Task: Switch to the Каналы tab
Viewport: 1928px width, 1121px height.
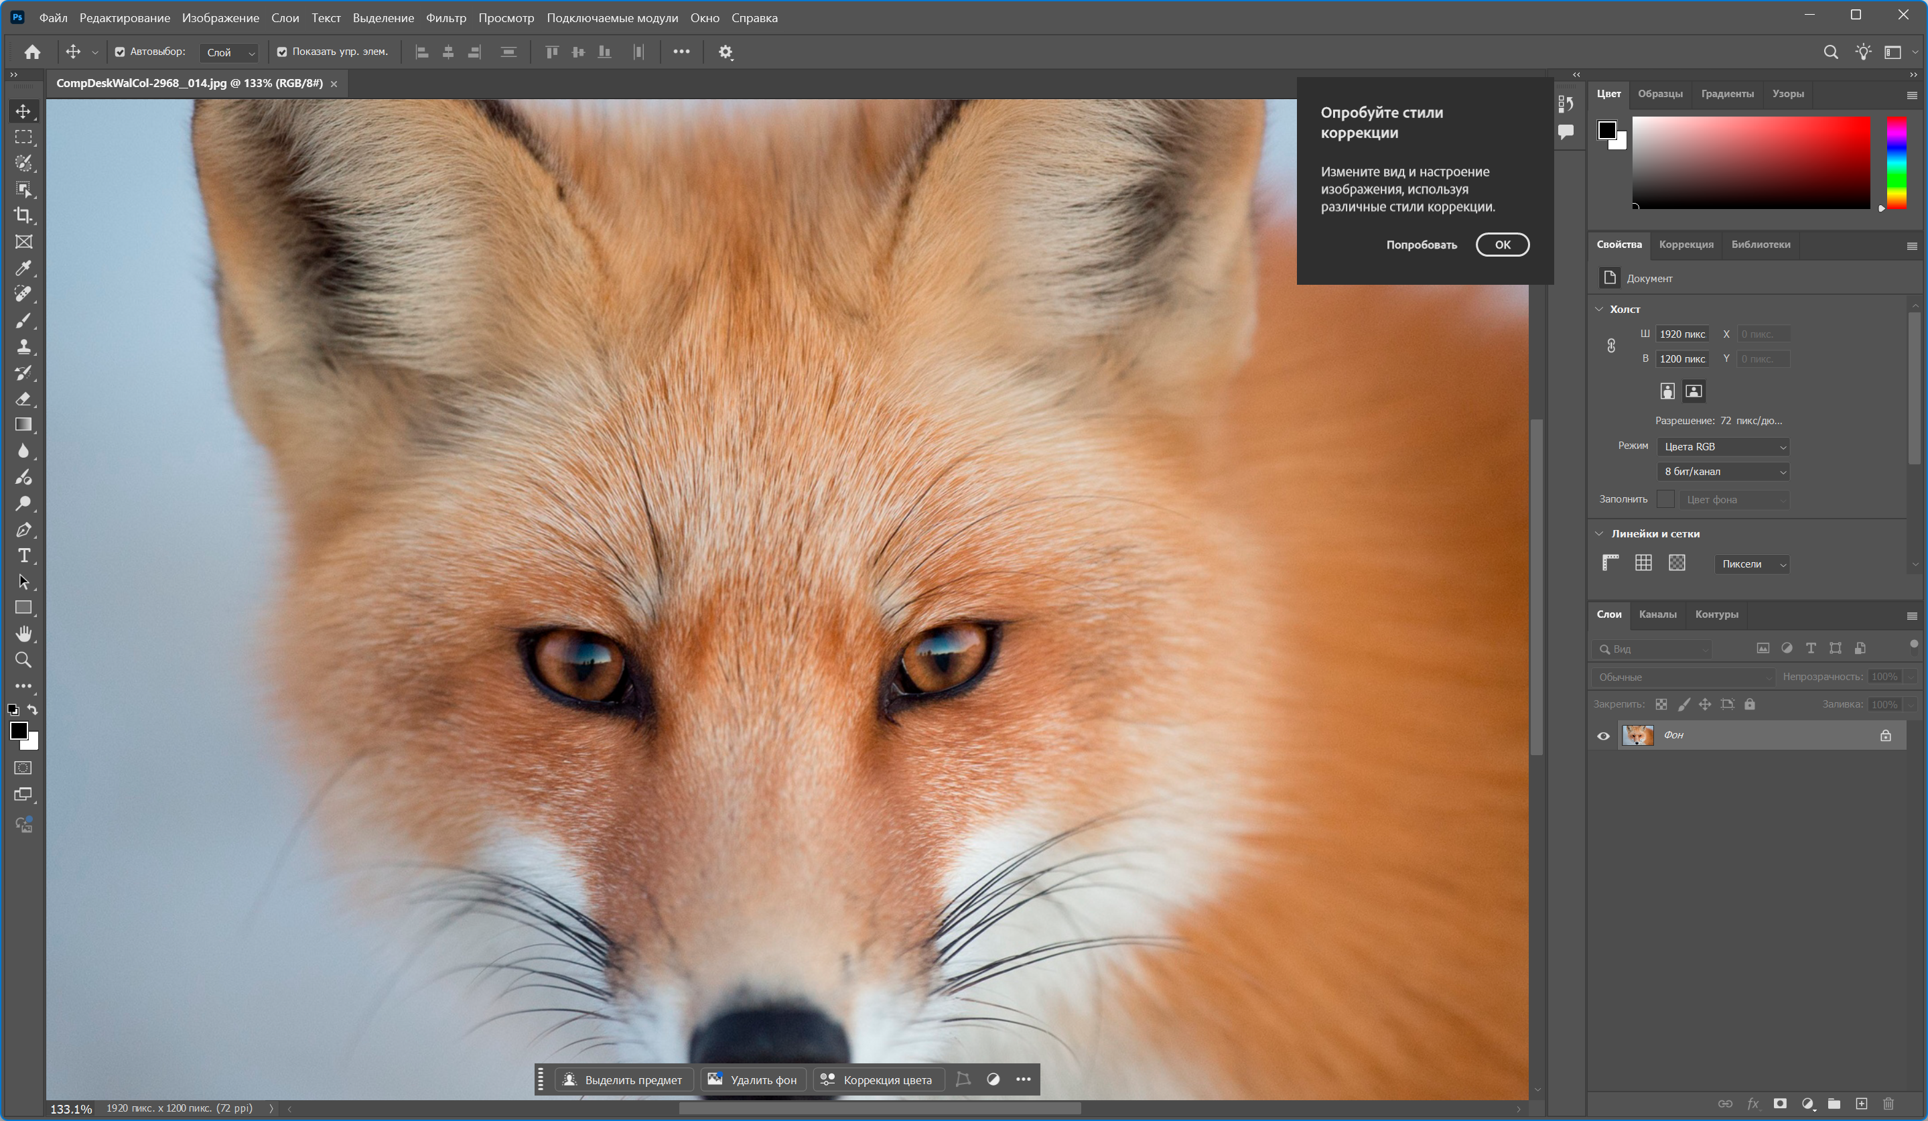Action: (1657, 614)
